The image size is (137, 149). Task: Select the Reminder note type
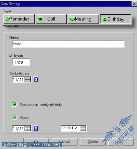pyautogui.click(x=19, y=19)
